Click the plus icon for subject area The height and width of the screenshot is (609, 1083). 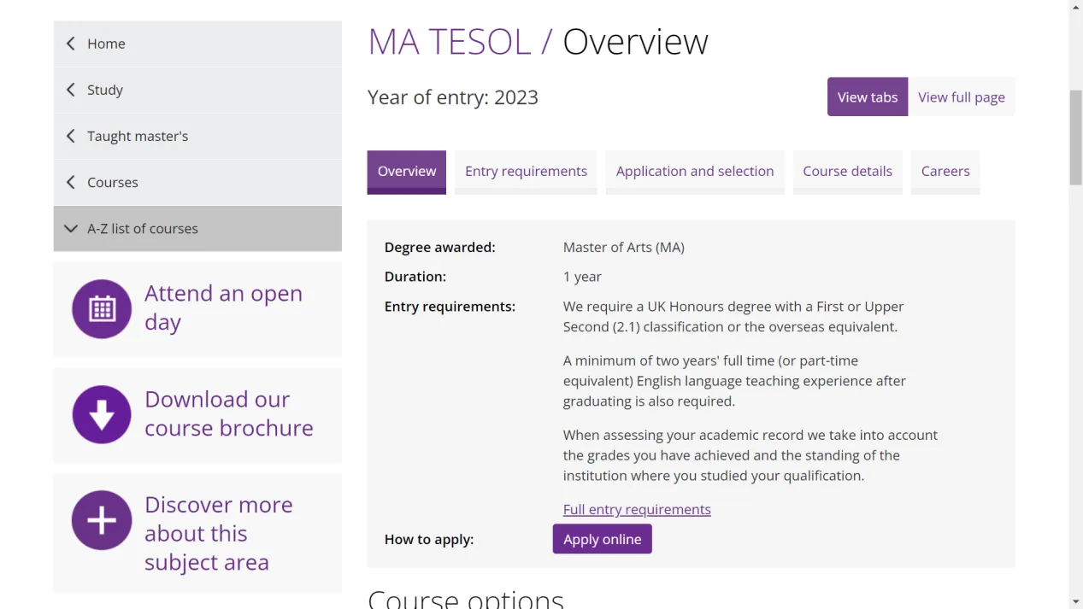(x=102, y=520)
